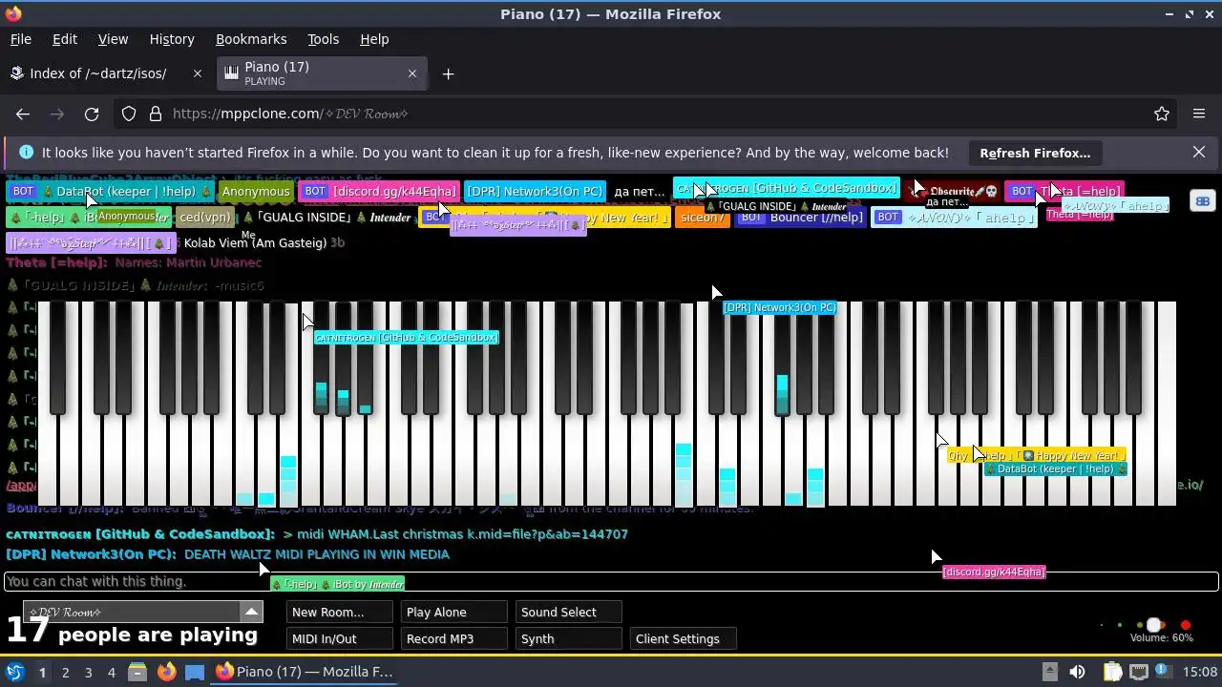The width and height of the screenshot is (1222, 687).
Task: Dismiss the Firefox refresh notification bar
Action: click(1199, 152)
